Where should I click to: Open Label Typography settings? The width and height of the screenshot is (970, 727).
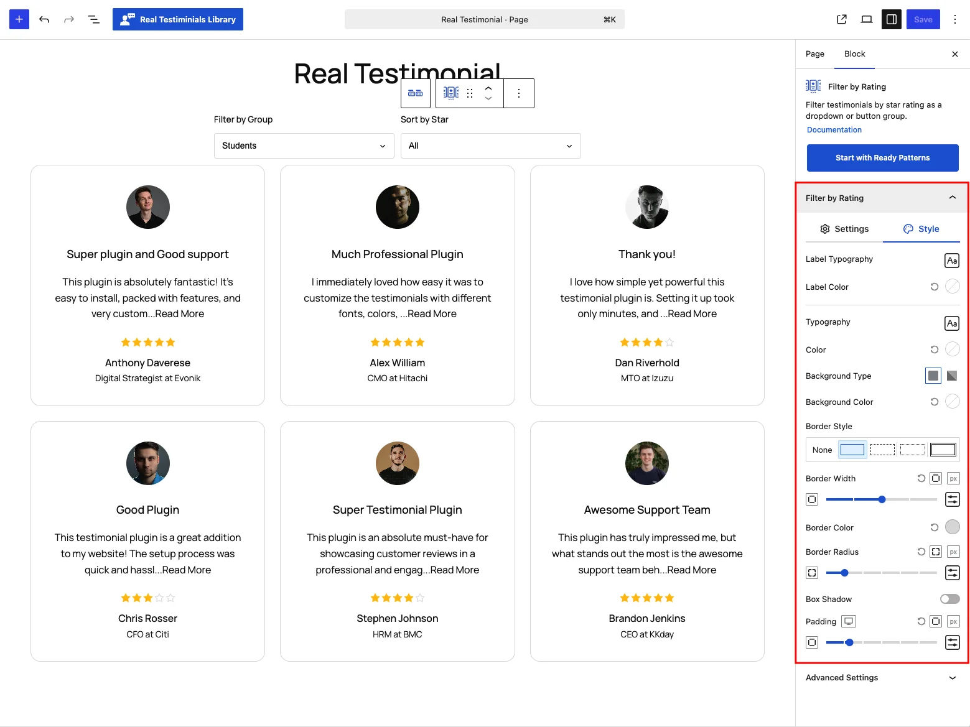[952, 261]
